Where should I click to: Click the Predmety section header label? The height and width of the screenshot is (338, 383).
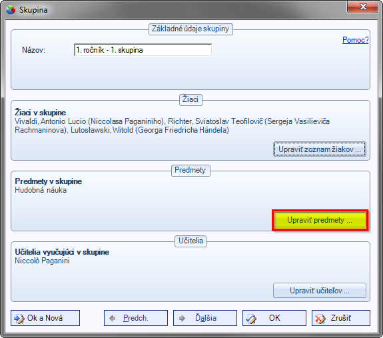pyautogui.click(x=191, y=170)
